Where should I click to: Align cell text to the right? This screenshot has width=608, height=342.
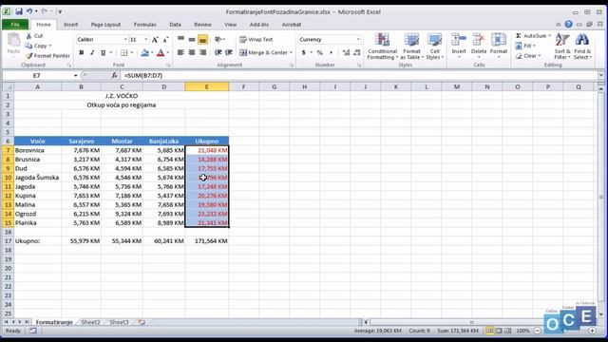[202, 52]
